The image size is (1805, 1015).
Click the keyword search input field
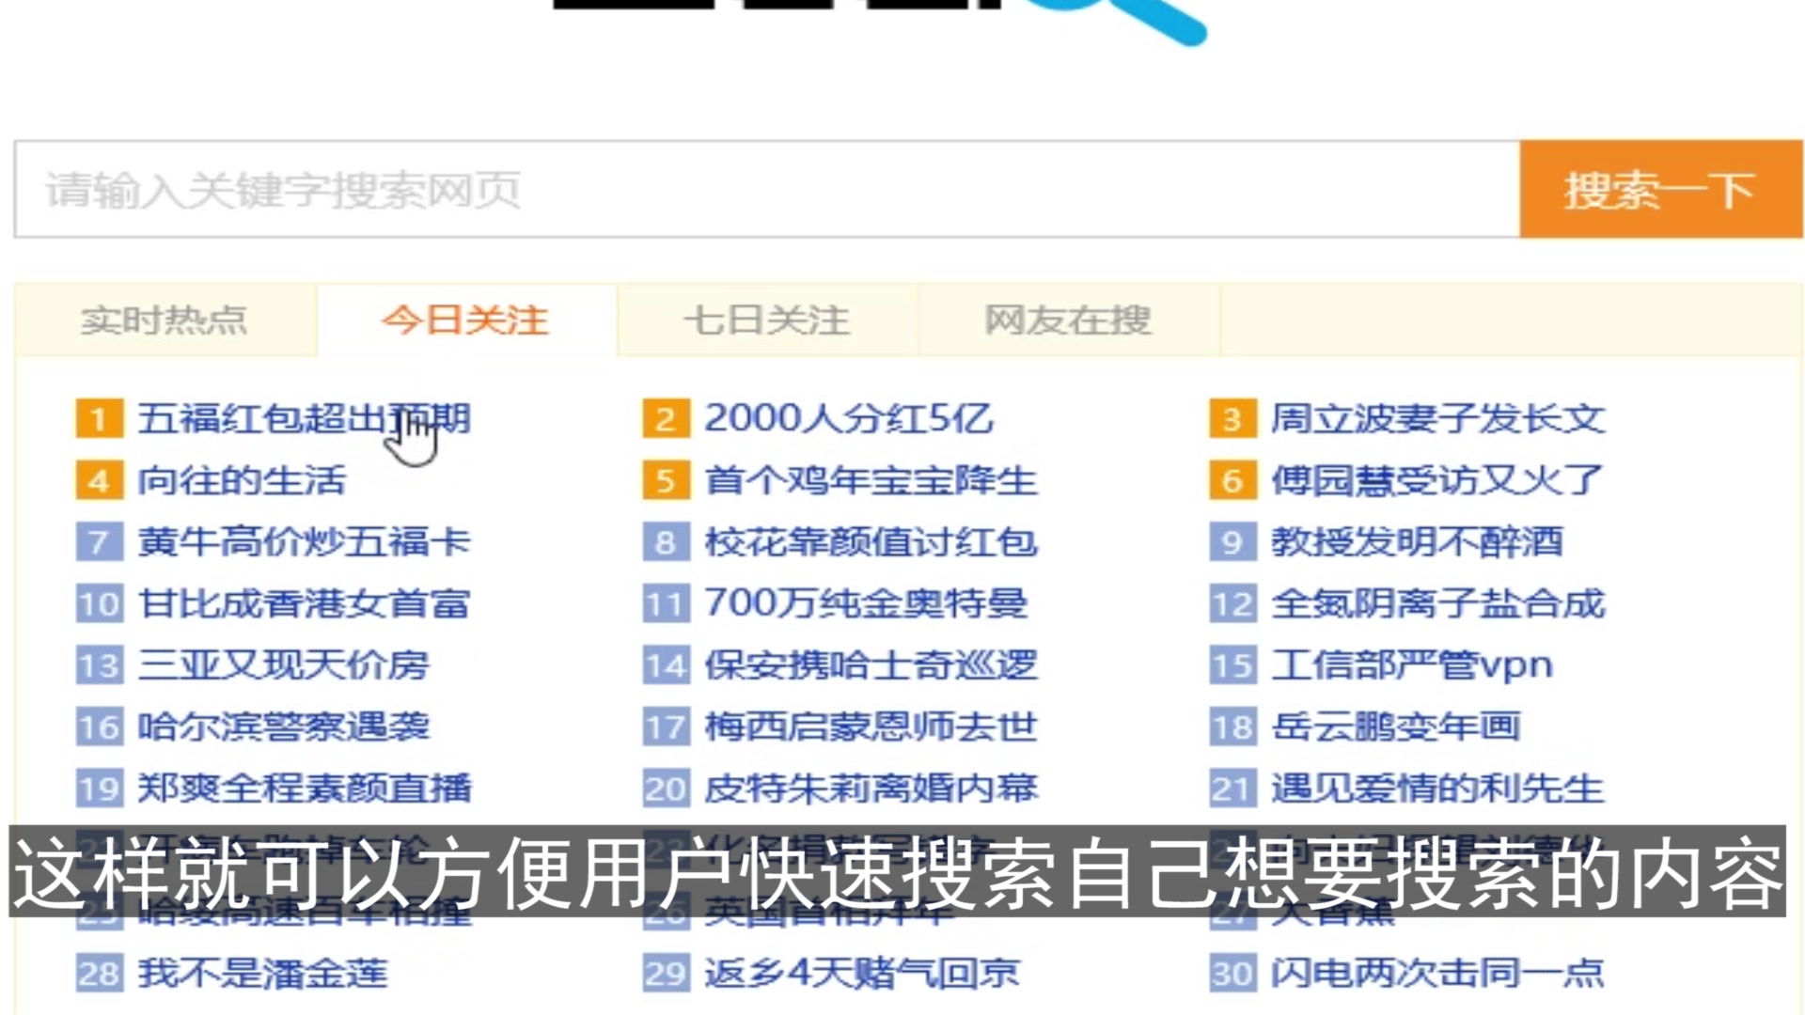(x=766, y=190)
